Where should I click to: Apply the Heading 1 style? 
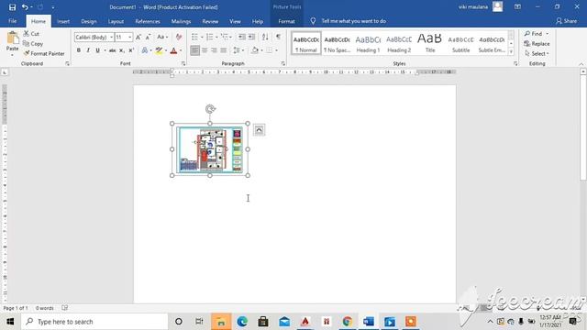tap(368, 43)
